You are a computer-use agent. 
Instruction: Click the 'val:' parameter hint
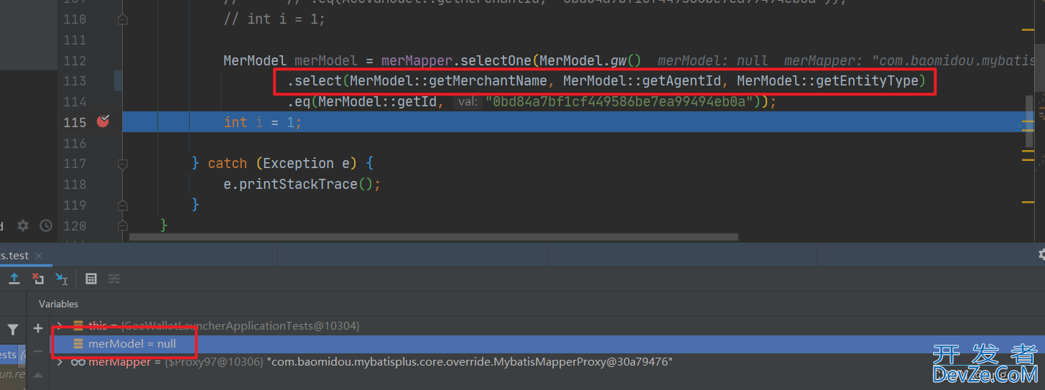pos(468,102)
